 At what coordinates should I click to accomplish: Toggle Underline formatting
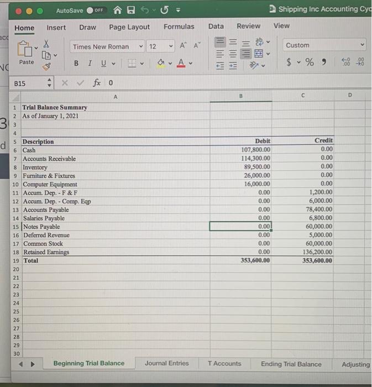[103, 64]
